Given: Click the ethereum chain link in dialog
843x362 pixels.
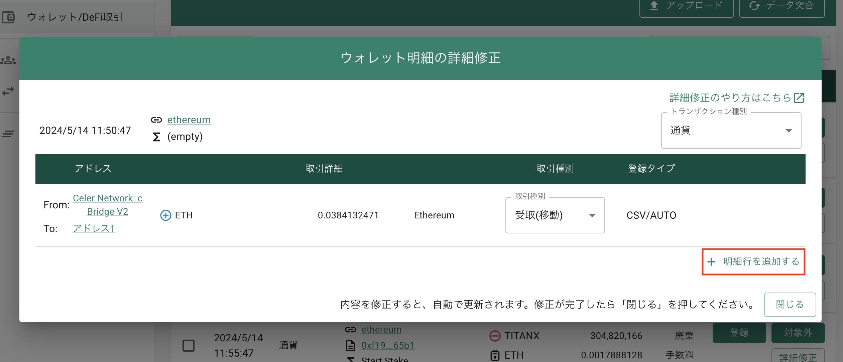Looking at the screenshot, I should 189,120.
